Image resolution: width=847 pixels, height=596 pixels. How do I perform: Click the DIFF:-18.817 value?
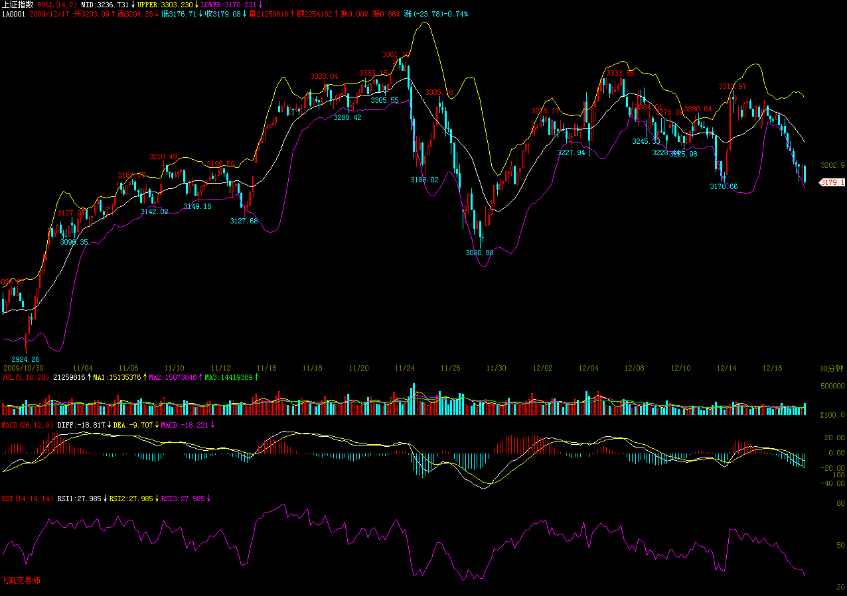click(x=82, y=424)
